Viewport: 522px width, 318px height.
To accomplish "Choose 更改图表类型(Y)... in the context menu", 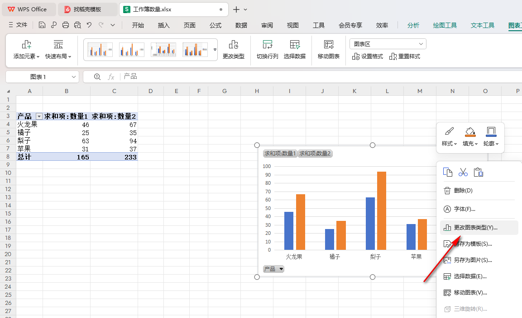I will coord(479,228).
